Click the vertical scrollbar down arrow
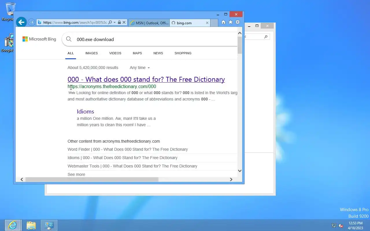This screenshot has width=370, height=231. coord(240,171)
